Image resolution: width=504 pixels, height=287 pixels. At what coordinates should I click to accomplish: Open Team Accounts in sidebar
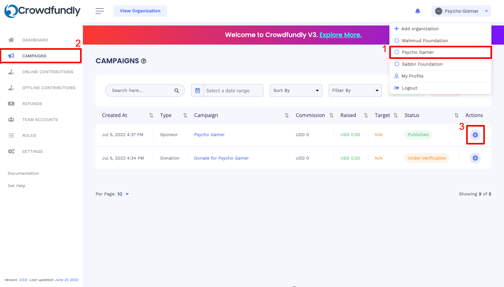(40, 119)
